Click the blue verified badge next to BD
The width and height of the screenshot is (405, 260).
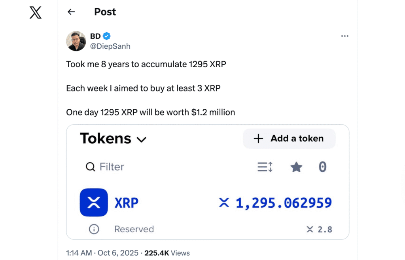pyautogui.click(x=107, y=36)
